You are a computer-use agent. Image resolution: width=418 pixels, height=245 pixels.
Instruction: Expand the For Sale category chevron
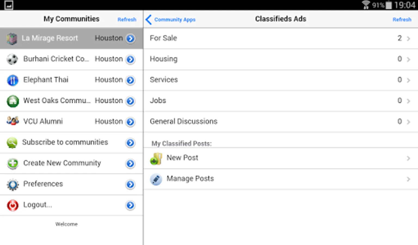click(408, 39)
